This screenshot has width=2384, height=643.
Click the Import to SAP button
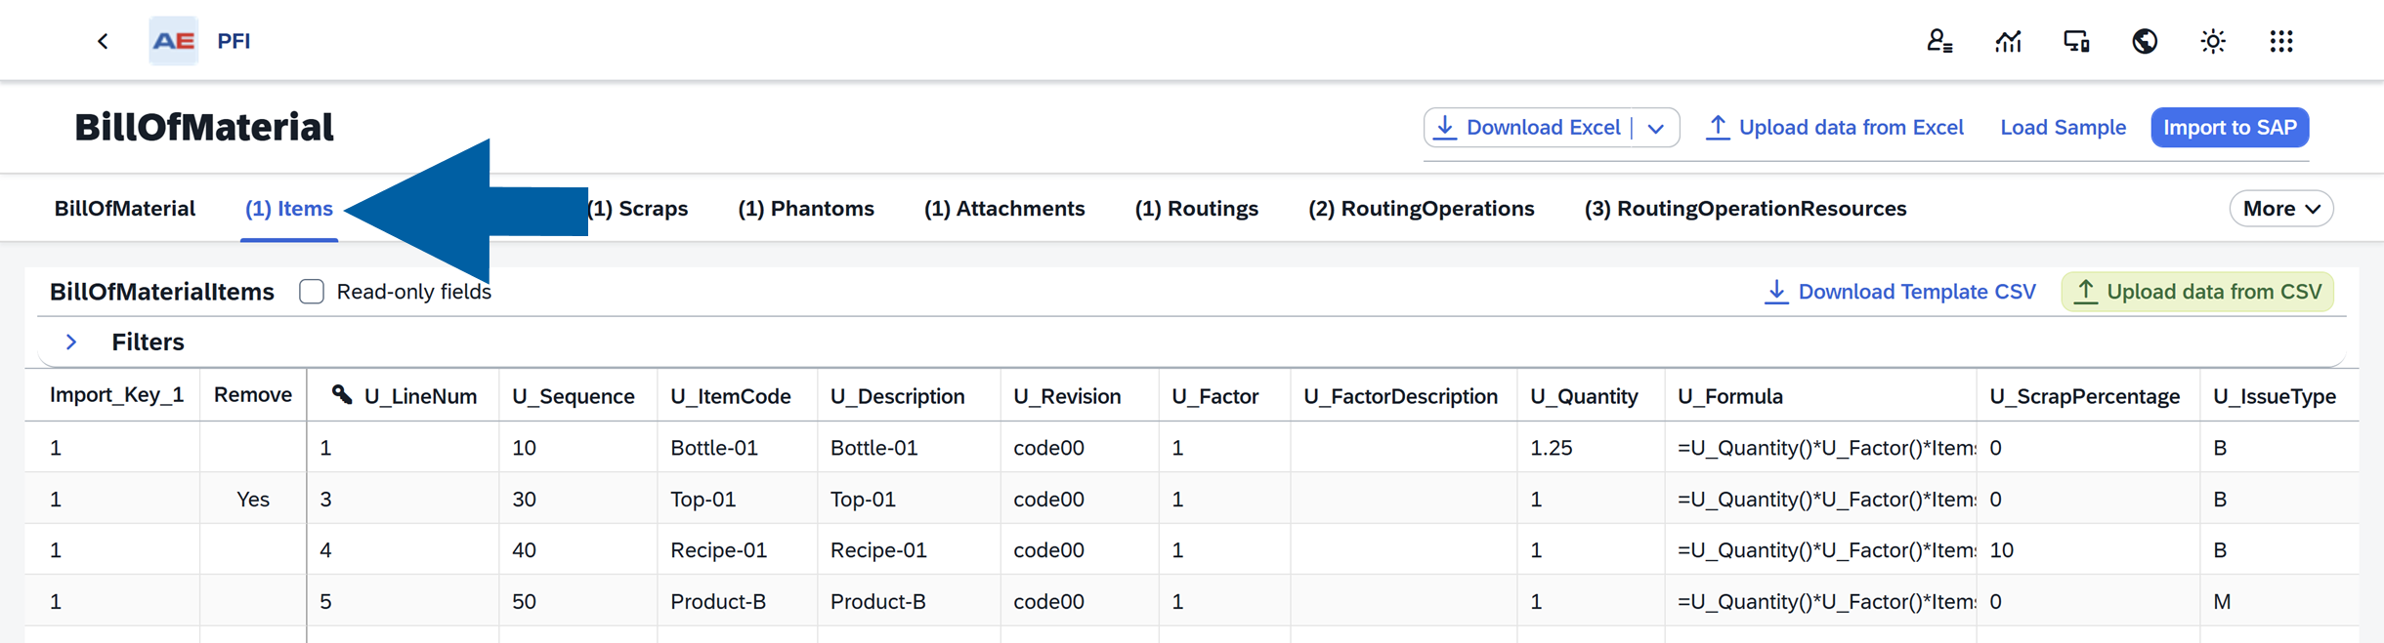click(2230, 128)
